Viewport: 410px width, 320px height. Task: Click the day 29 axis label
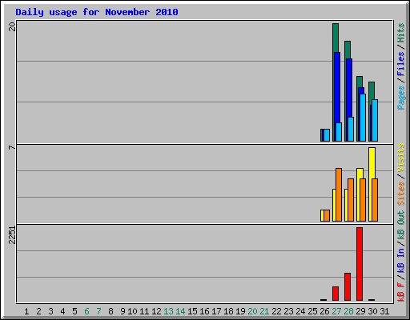pos(360,311)
